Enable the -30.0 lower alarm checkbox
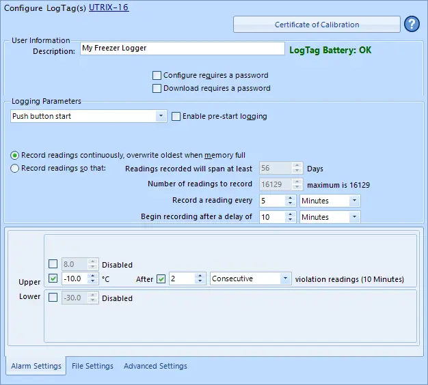The width and height of the screenshot is (428, 385). click(x=53, y=297)
